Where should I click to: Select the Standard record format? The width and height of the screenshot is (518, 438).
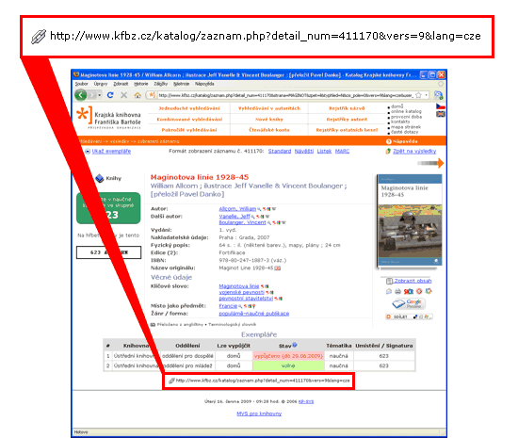[280, 152]
